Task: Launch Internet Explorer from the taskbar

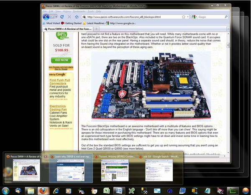Action: (56, 191)
